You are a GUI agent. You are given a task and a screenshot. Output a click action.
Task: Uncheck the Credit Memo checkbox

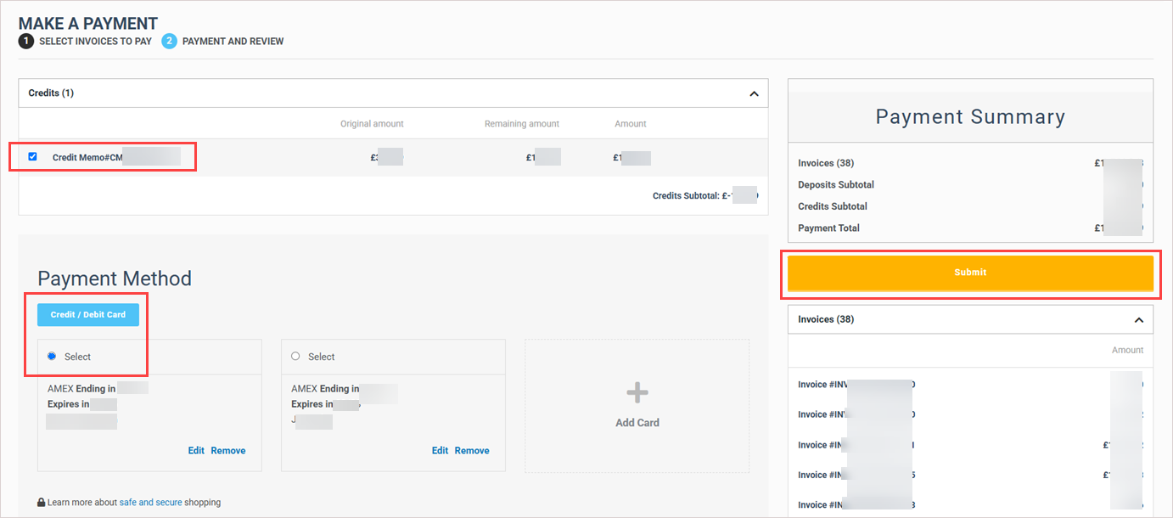33,156
